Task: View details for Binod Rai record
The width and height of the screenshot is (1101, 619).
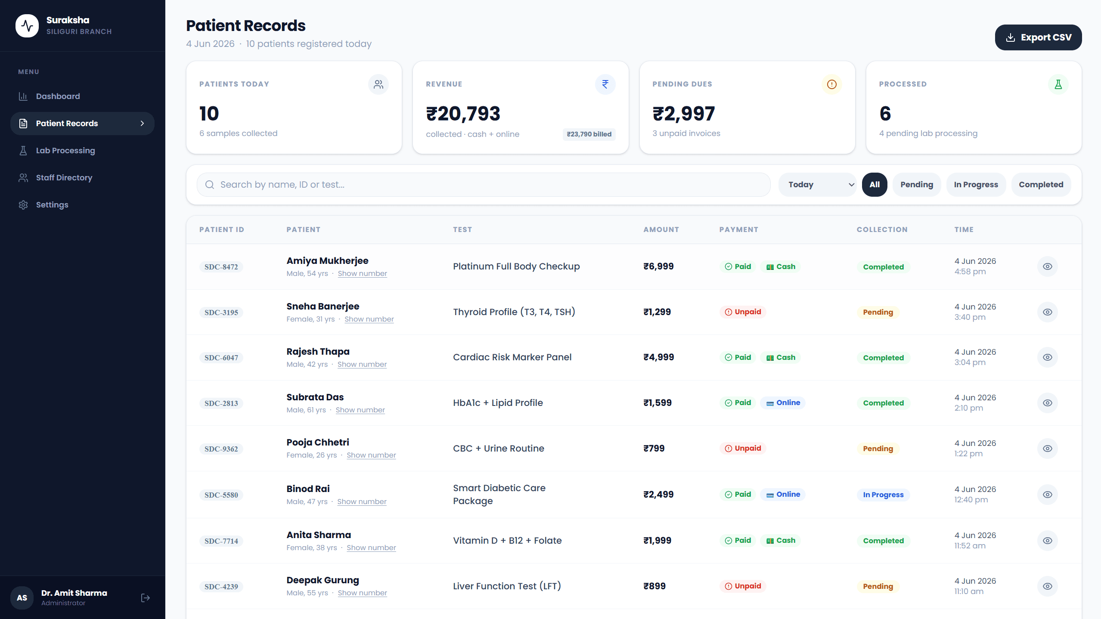Action: point(1047,495)
